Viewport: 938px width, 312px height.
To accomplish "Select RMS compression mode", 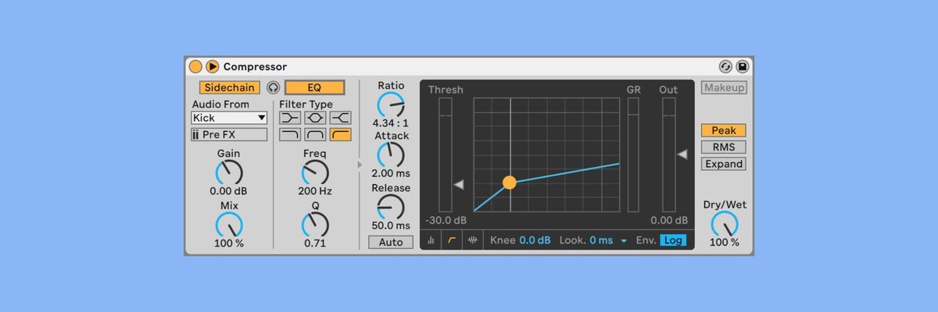I will pyautogui.click(x=724, y=147).
